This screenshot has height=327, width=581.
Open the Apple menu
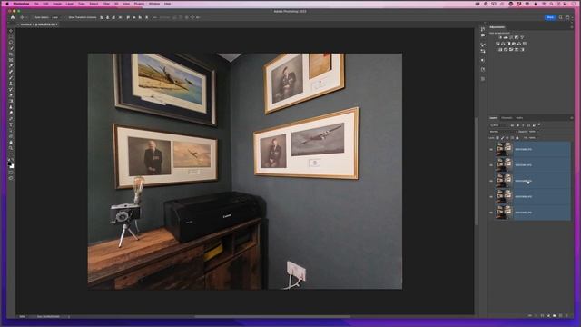[x=7, y=4]
